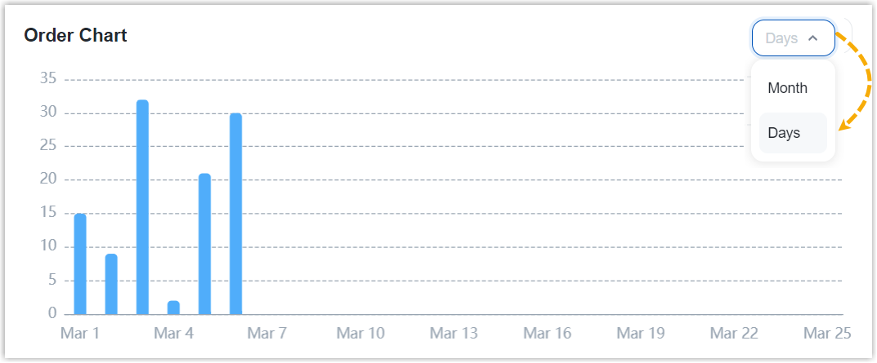Select the Mar 10 axis label
This screenshot has width=877, height=363.
click(360, 333)
